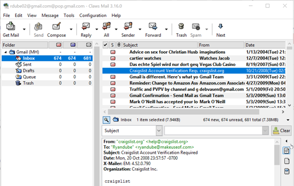Click the Reply All toolbar icon
Viewport: 294px width, 186px height.
point(106,26)
